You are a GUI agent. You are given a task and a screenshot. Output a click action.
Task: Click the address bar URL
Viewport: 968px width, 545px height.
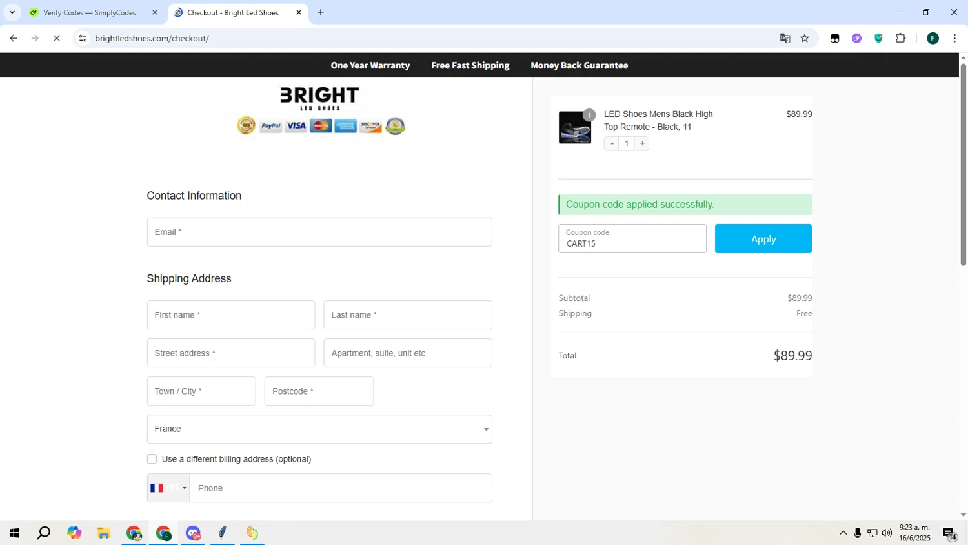(152, 38)
